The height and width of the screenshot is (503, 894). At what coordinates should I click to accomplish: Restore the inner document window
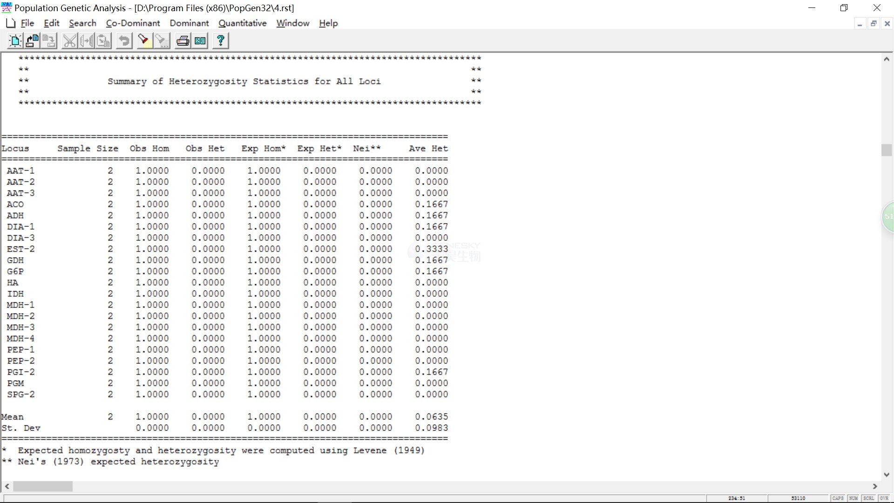[874, 24]
